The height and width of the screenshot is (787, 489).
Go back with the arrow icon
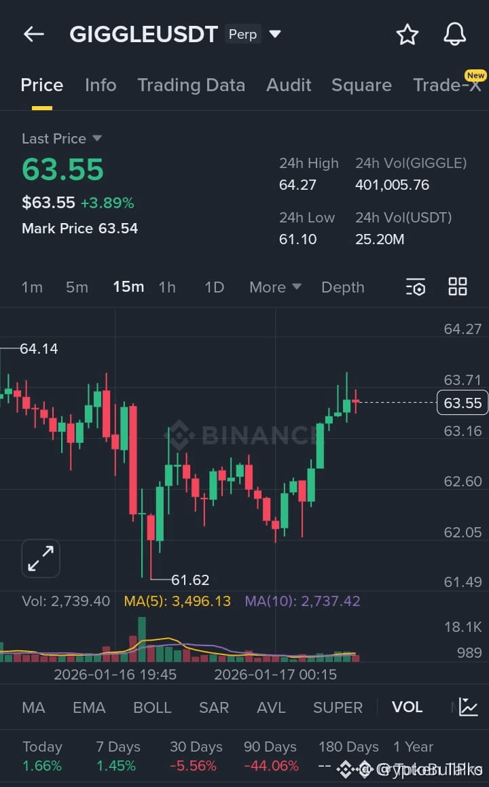click(33, 34)
